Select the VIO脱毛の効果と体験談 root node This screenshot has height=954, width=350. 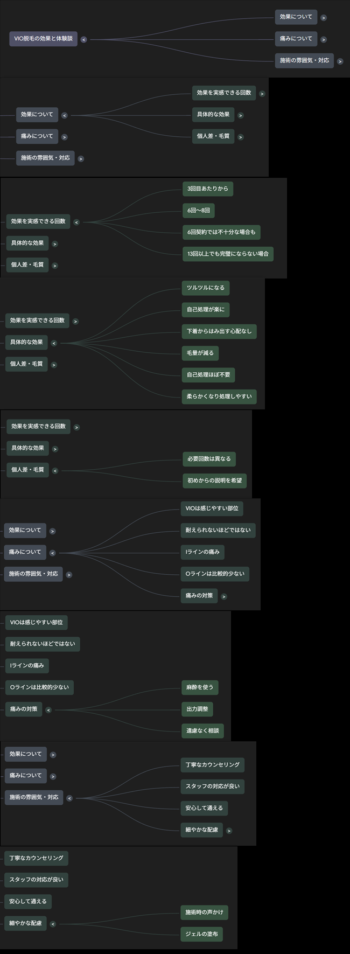click(43, 39)
